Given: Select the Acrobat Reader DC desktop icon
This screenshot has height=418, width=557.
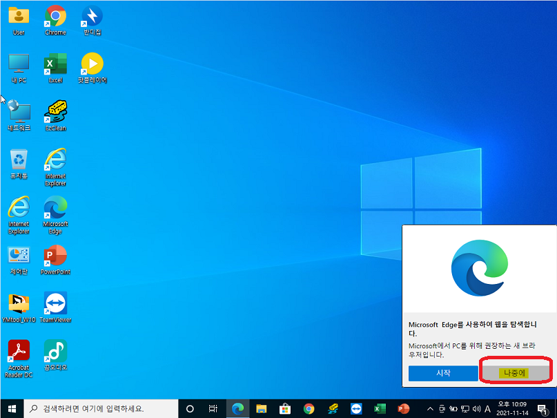Looking at the screenshot, I should [19, 359].
